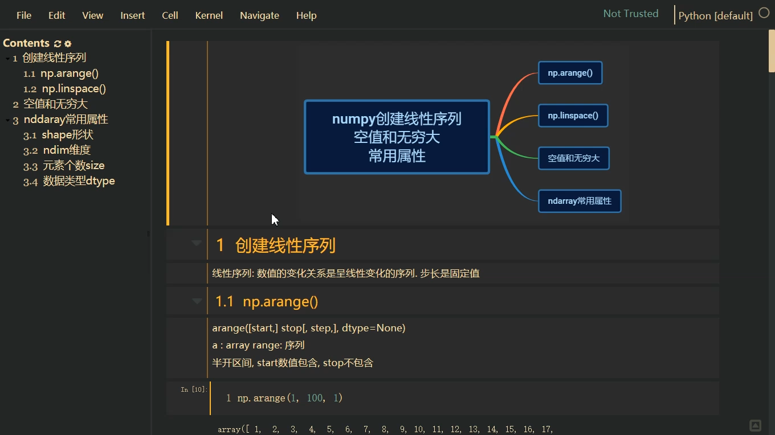Click the Not Trusted notebook button

(x=631, y=14)
